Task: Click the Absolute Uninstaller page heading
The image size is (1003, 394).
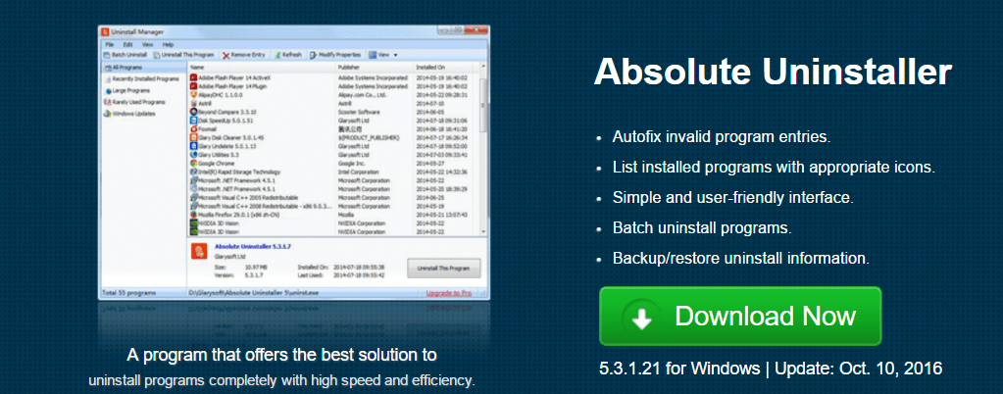Action: tap(773, 73)
